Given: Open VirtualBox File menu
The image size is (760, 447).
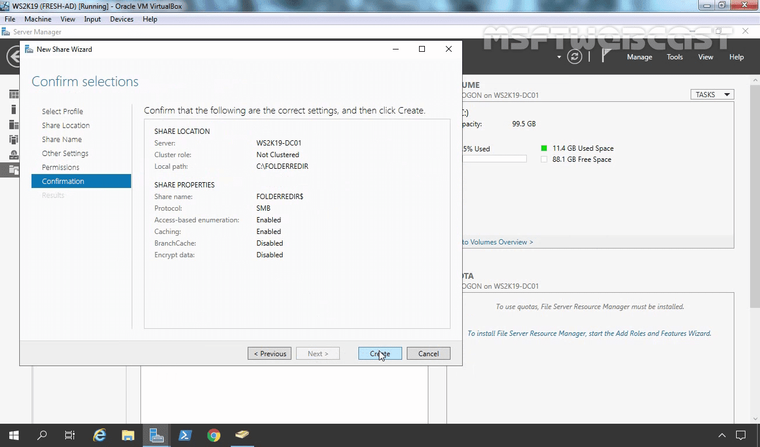Looking at the screenshot, I should coord(10,19).
